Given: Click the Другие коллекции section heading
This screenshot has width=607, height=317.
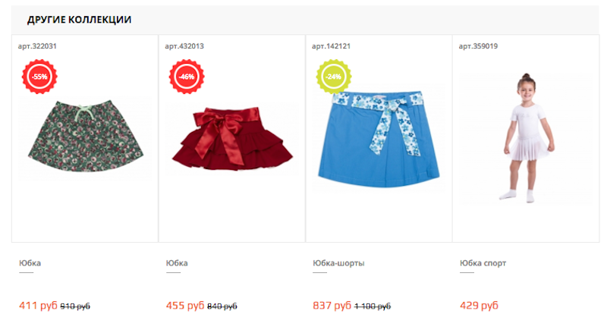Looking at the screenshot, I should 80,20.
